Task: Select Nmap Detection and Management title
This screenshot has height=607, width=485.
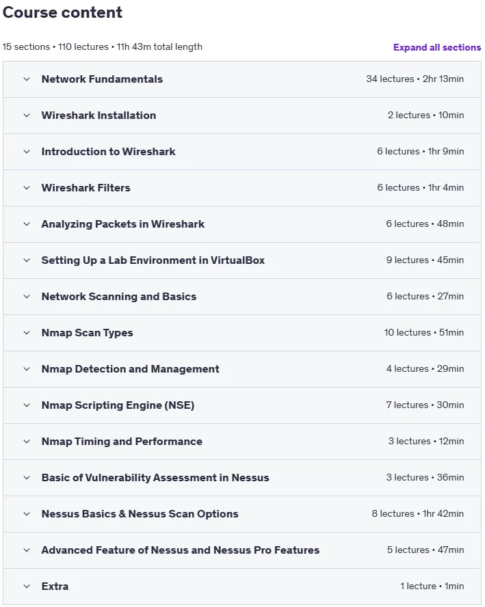Action: pyautogui.click(x=130, y=369)
